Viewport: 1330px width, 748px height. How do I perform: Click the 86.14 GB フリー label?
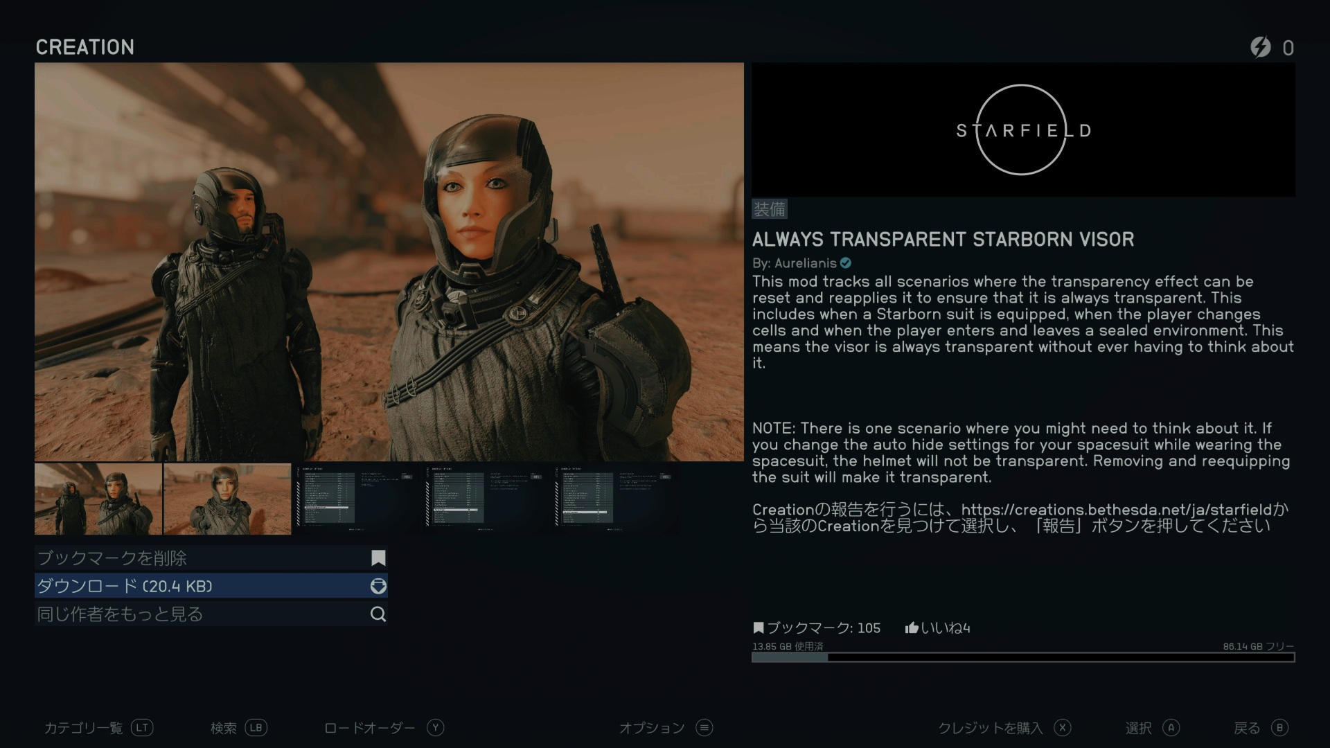point(1259,646)
